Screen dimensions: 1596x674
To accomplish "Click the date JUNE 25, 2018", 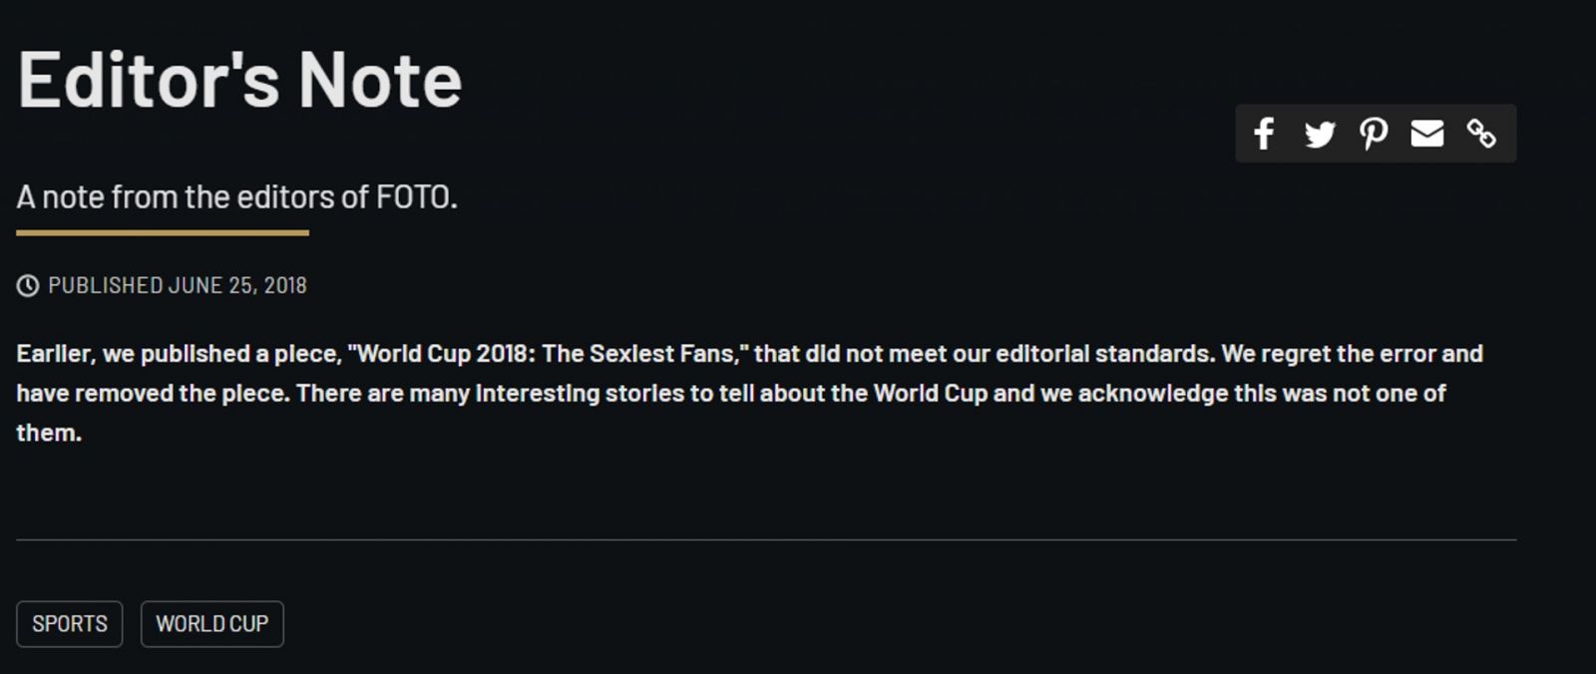I will 237,286.
